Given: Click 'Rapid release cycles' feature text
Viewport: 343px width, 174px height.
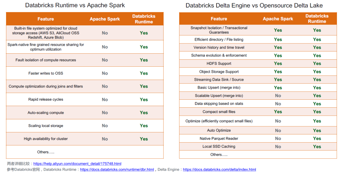Looking at the screenshot, I should pyautogui.click(x=46, y=99).
